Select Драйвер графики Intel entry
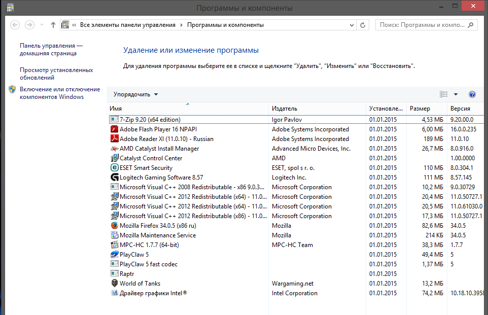The width and height of the screenshot is (488, 315). coord(153,293)
